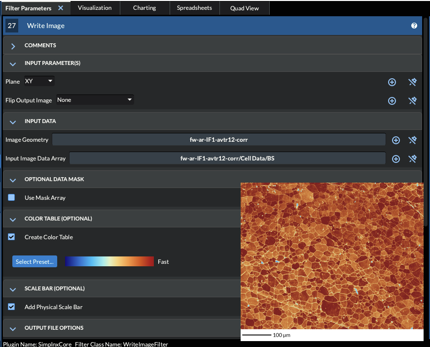This screenshot has height=347, width=430.
Task: Collapse the Scale Bar (Optional) section
Action: (13, 289)
